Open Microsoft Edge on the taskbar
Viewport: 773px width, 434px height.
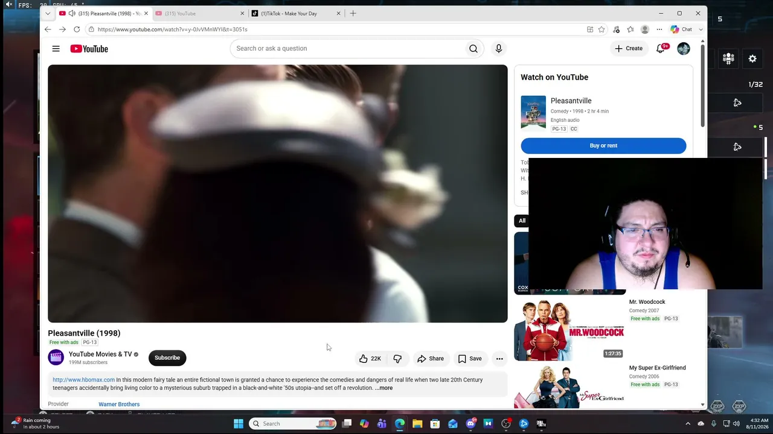coord(400,424)
